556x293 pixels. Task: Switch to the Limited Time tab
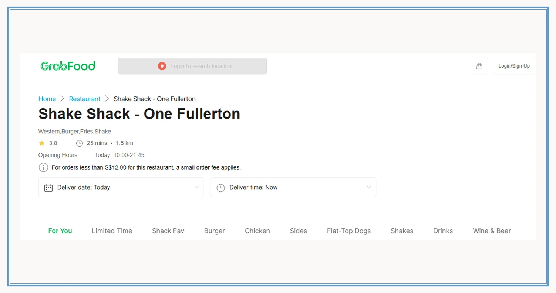[112, 231]
